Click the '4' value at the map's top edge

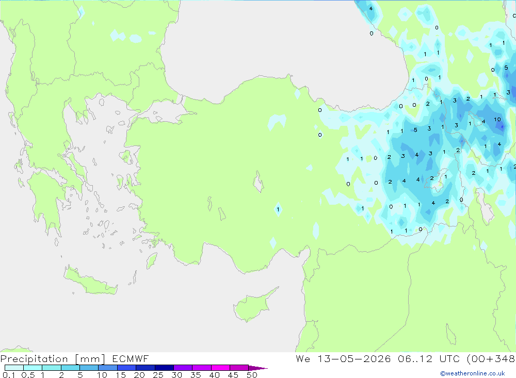371,9
